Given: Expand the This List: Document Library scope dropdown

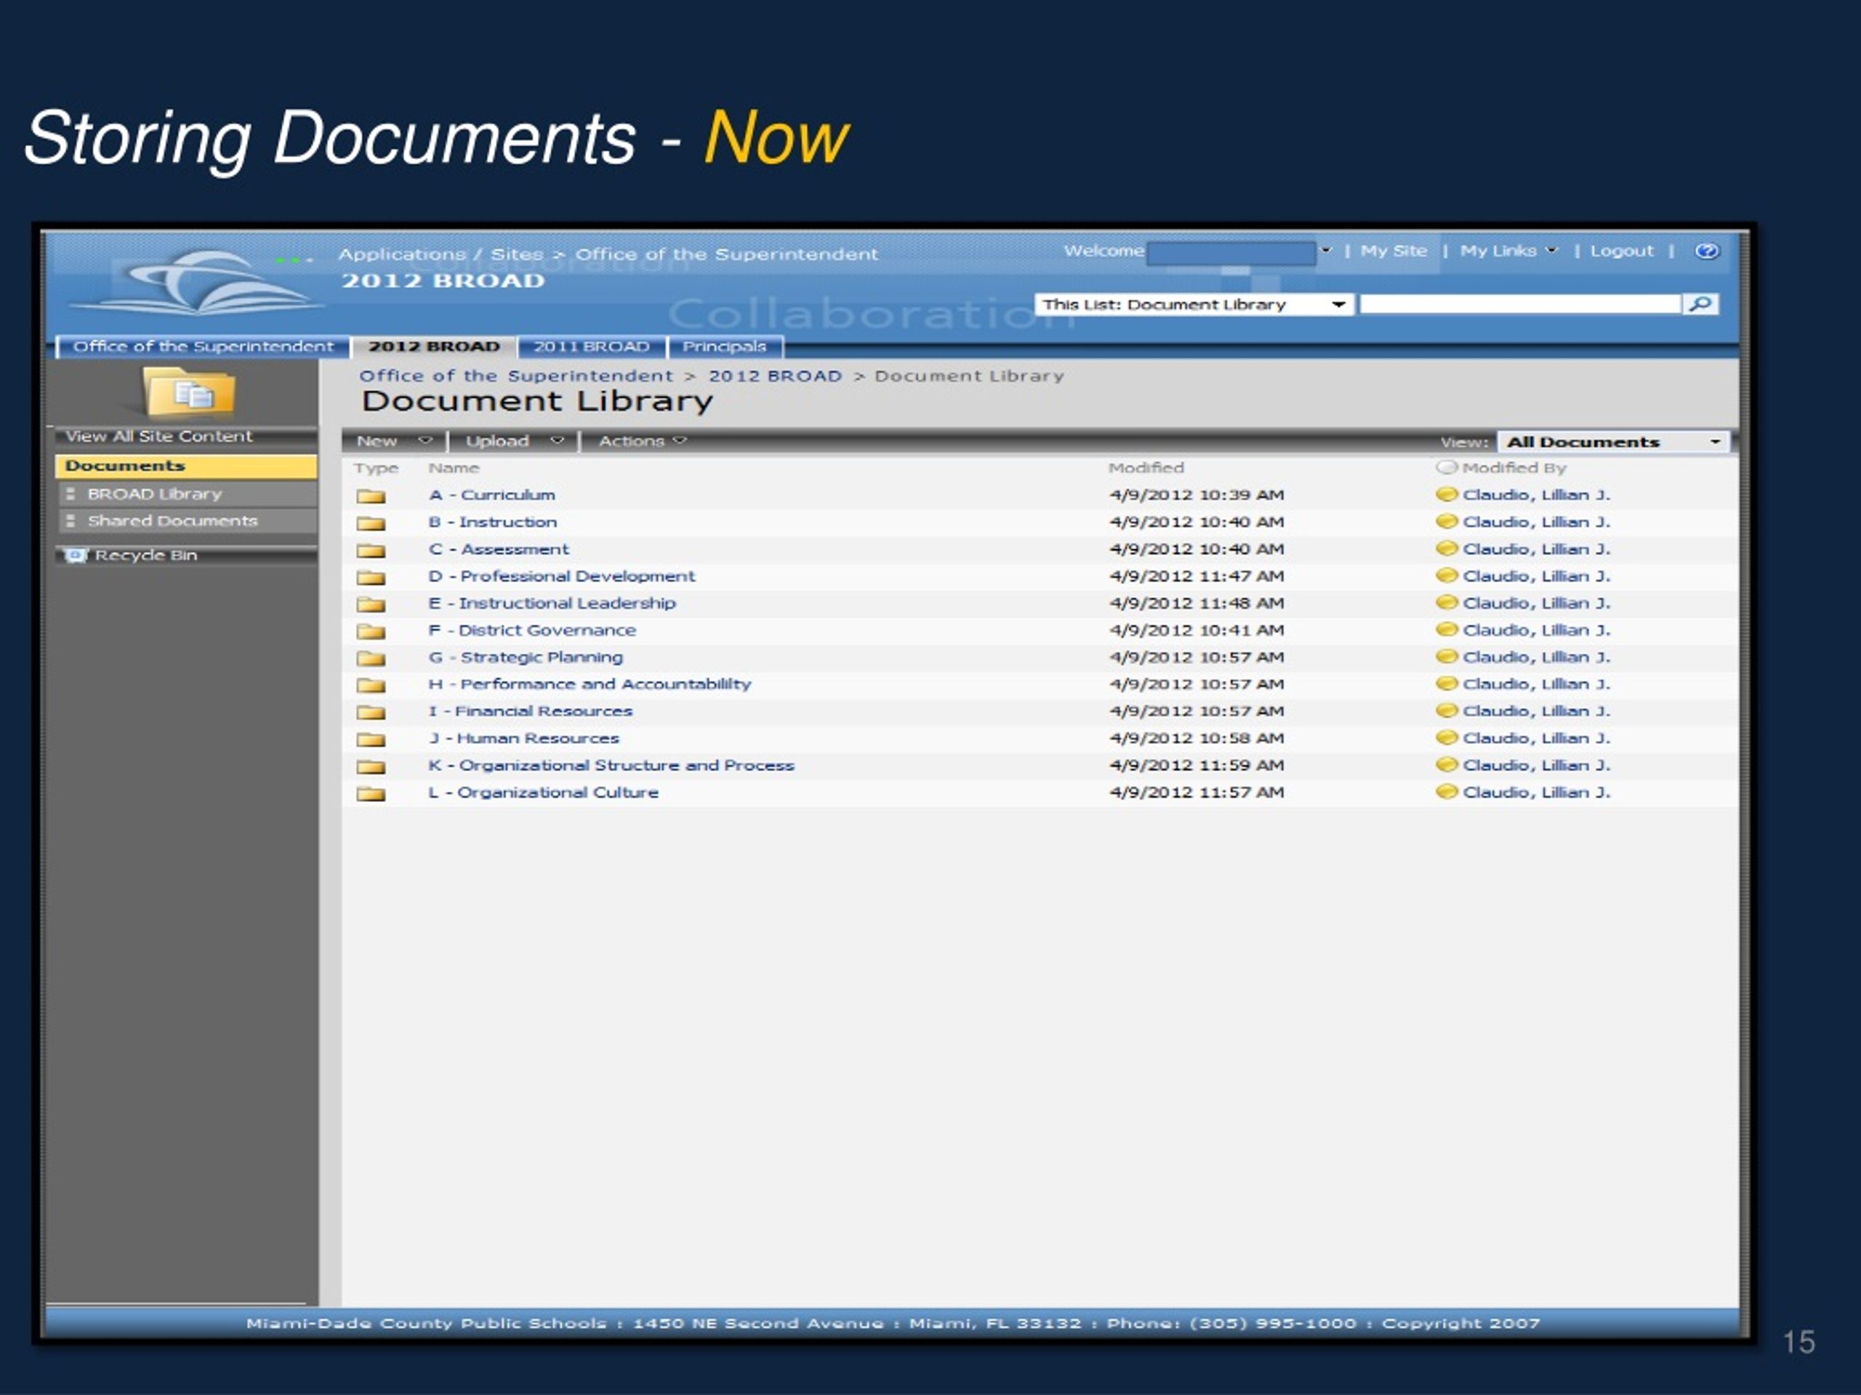Looking at the screenshot, I should [1194, 304].
